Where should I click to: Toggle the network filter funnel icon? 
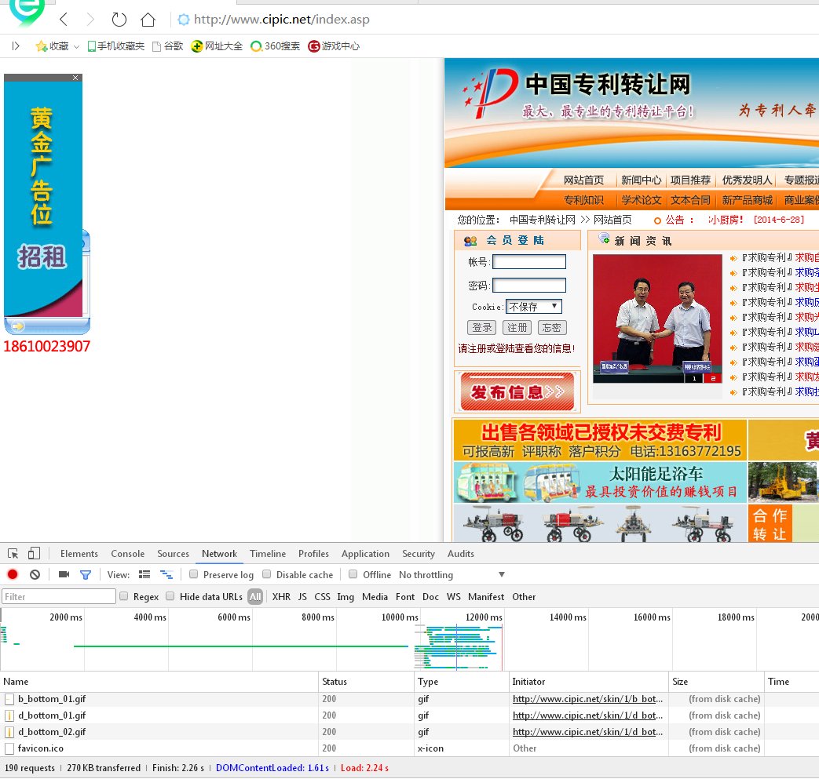[x=86, y=575]
